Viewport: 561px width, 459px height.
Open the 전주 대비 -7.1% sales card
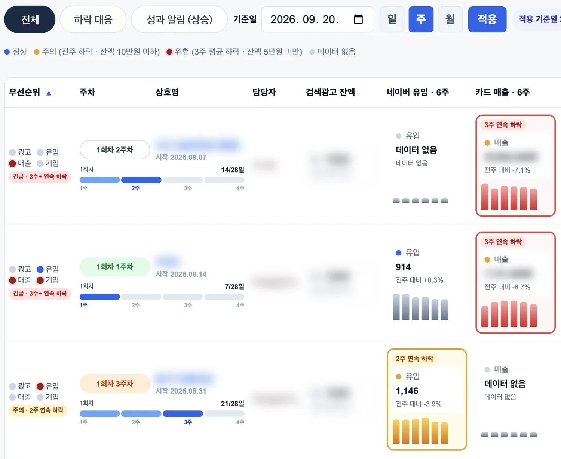click(515, 166)
